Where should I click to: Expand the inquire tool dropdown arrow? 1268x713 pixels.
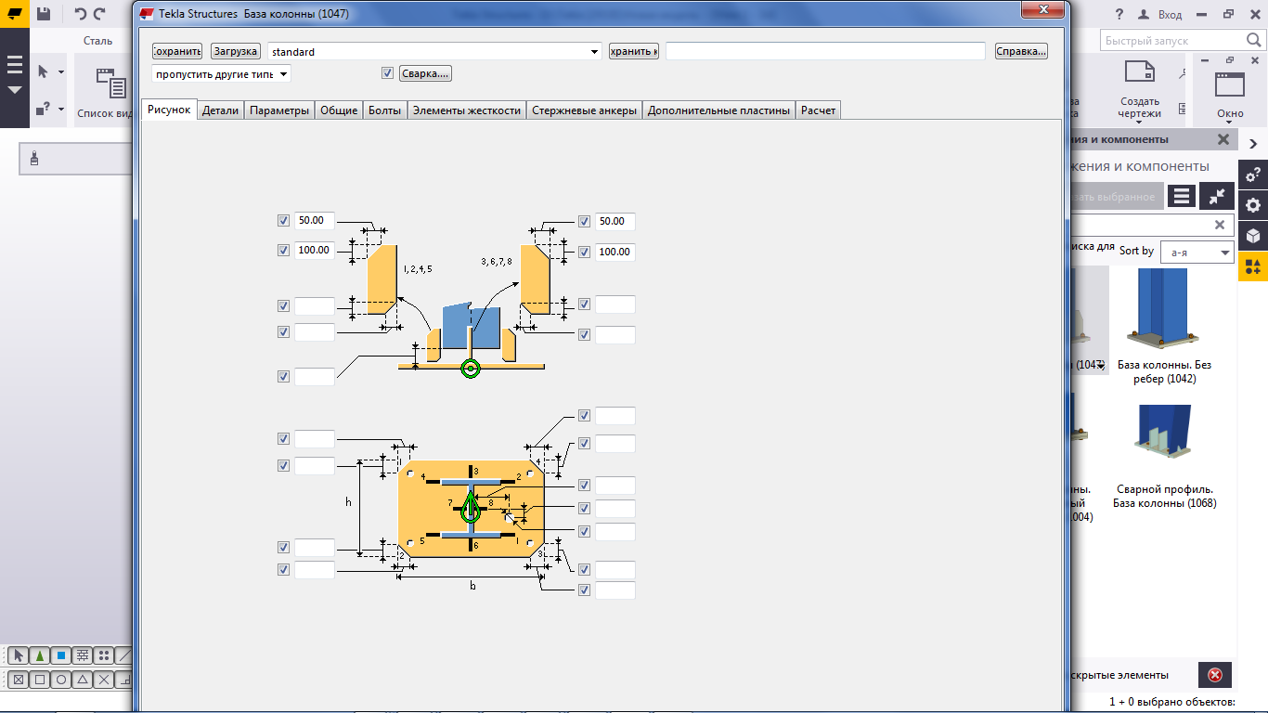61,109
